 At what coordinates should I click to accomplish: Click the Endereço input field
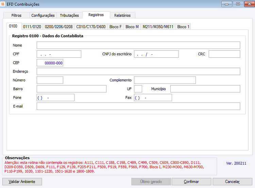[138, 71]
